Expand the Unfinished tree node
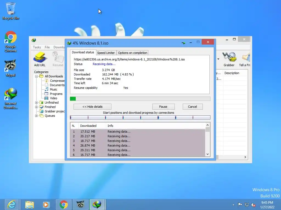Screen dimensions: 281x210 pyautogui.click(x=36, y=103)
